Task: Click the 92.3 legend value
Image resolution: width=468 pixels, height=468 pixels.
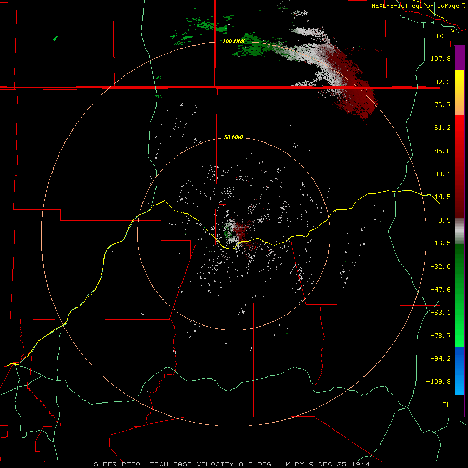Action: point(443,82)
